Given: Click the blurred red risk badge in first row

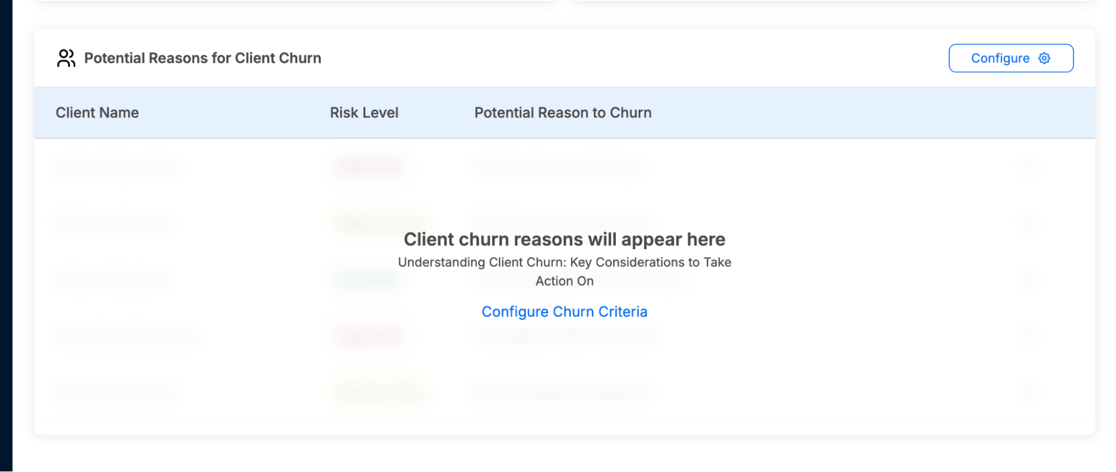Looking at the screenshot, I should (368, 166).
